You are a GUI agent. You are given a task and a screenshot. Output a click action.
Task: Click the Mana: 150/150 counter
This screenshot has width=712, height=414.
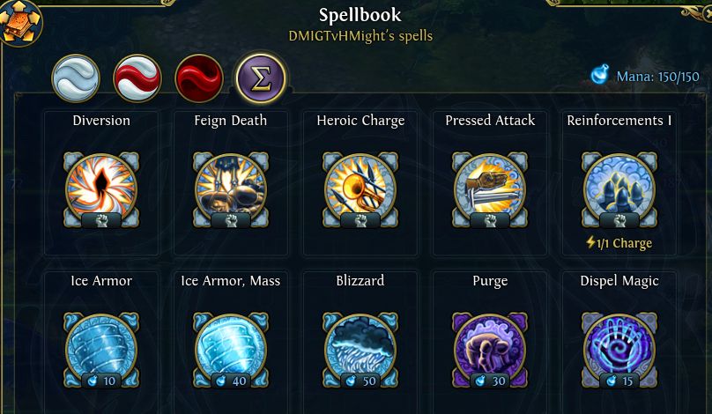click(x=658, y=77)
